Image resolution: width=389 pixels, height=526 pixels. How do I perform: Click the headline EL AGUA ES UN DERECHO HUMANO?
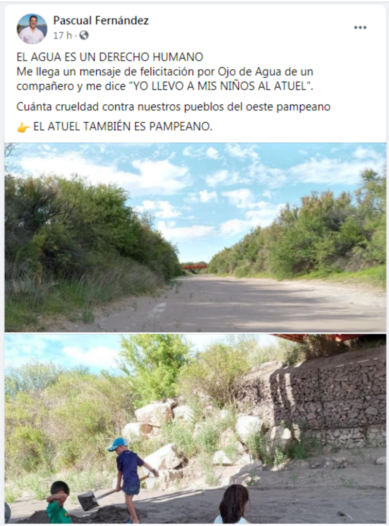pos(110,57)
